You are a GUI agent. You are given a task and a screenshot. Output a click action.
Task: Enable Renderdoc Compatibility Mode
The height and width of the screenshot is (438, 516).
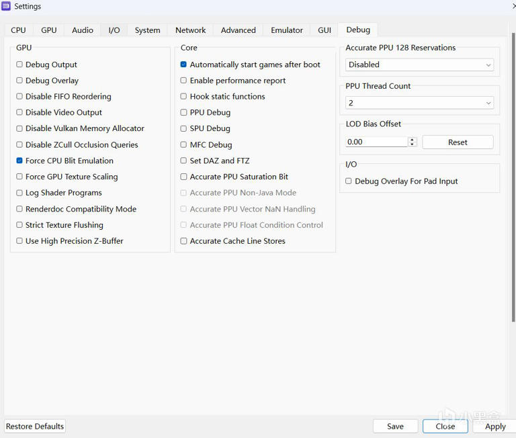coord(19,209)
